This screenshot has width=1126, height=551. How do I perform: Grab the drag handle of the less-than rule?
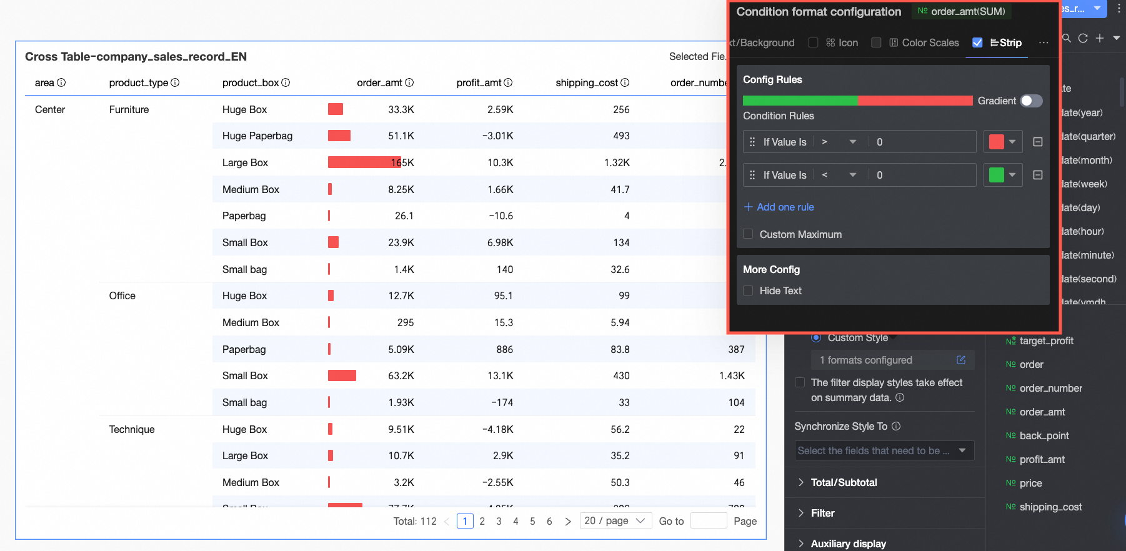(752, 175)
